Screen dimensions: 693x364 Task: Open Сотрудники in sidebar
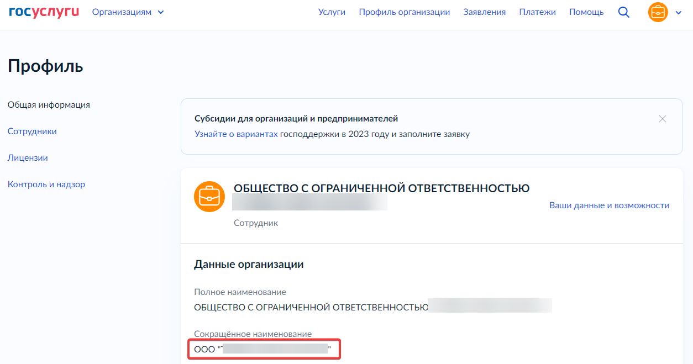32,131
